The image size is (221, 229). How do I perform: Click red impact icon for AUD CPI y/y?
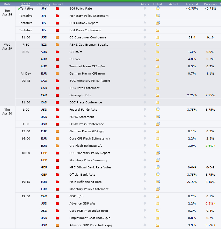pyautogui.click(x=57, y=59)
